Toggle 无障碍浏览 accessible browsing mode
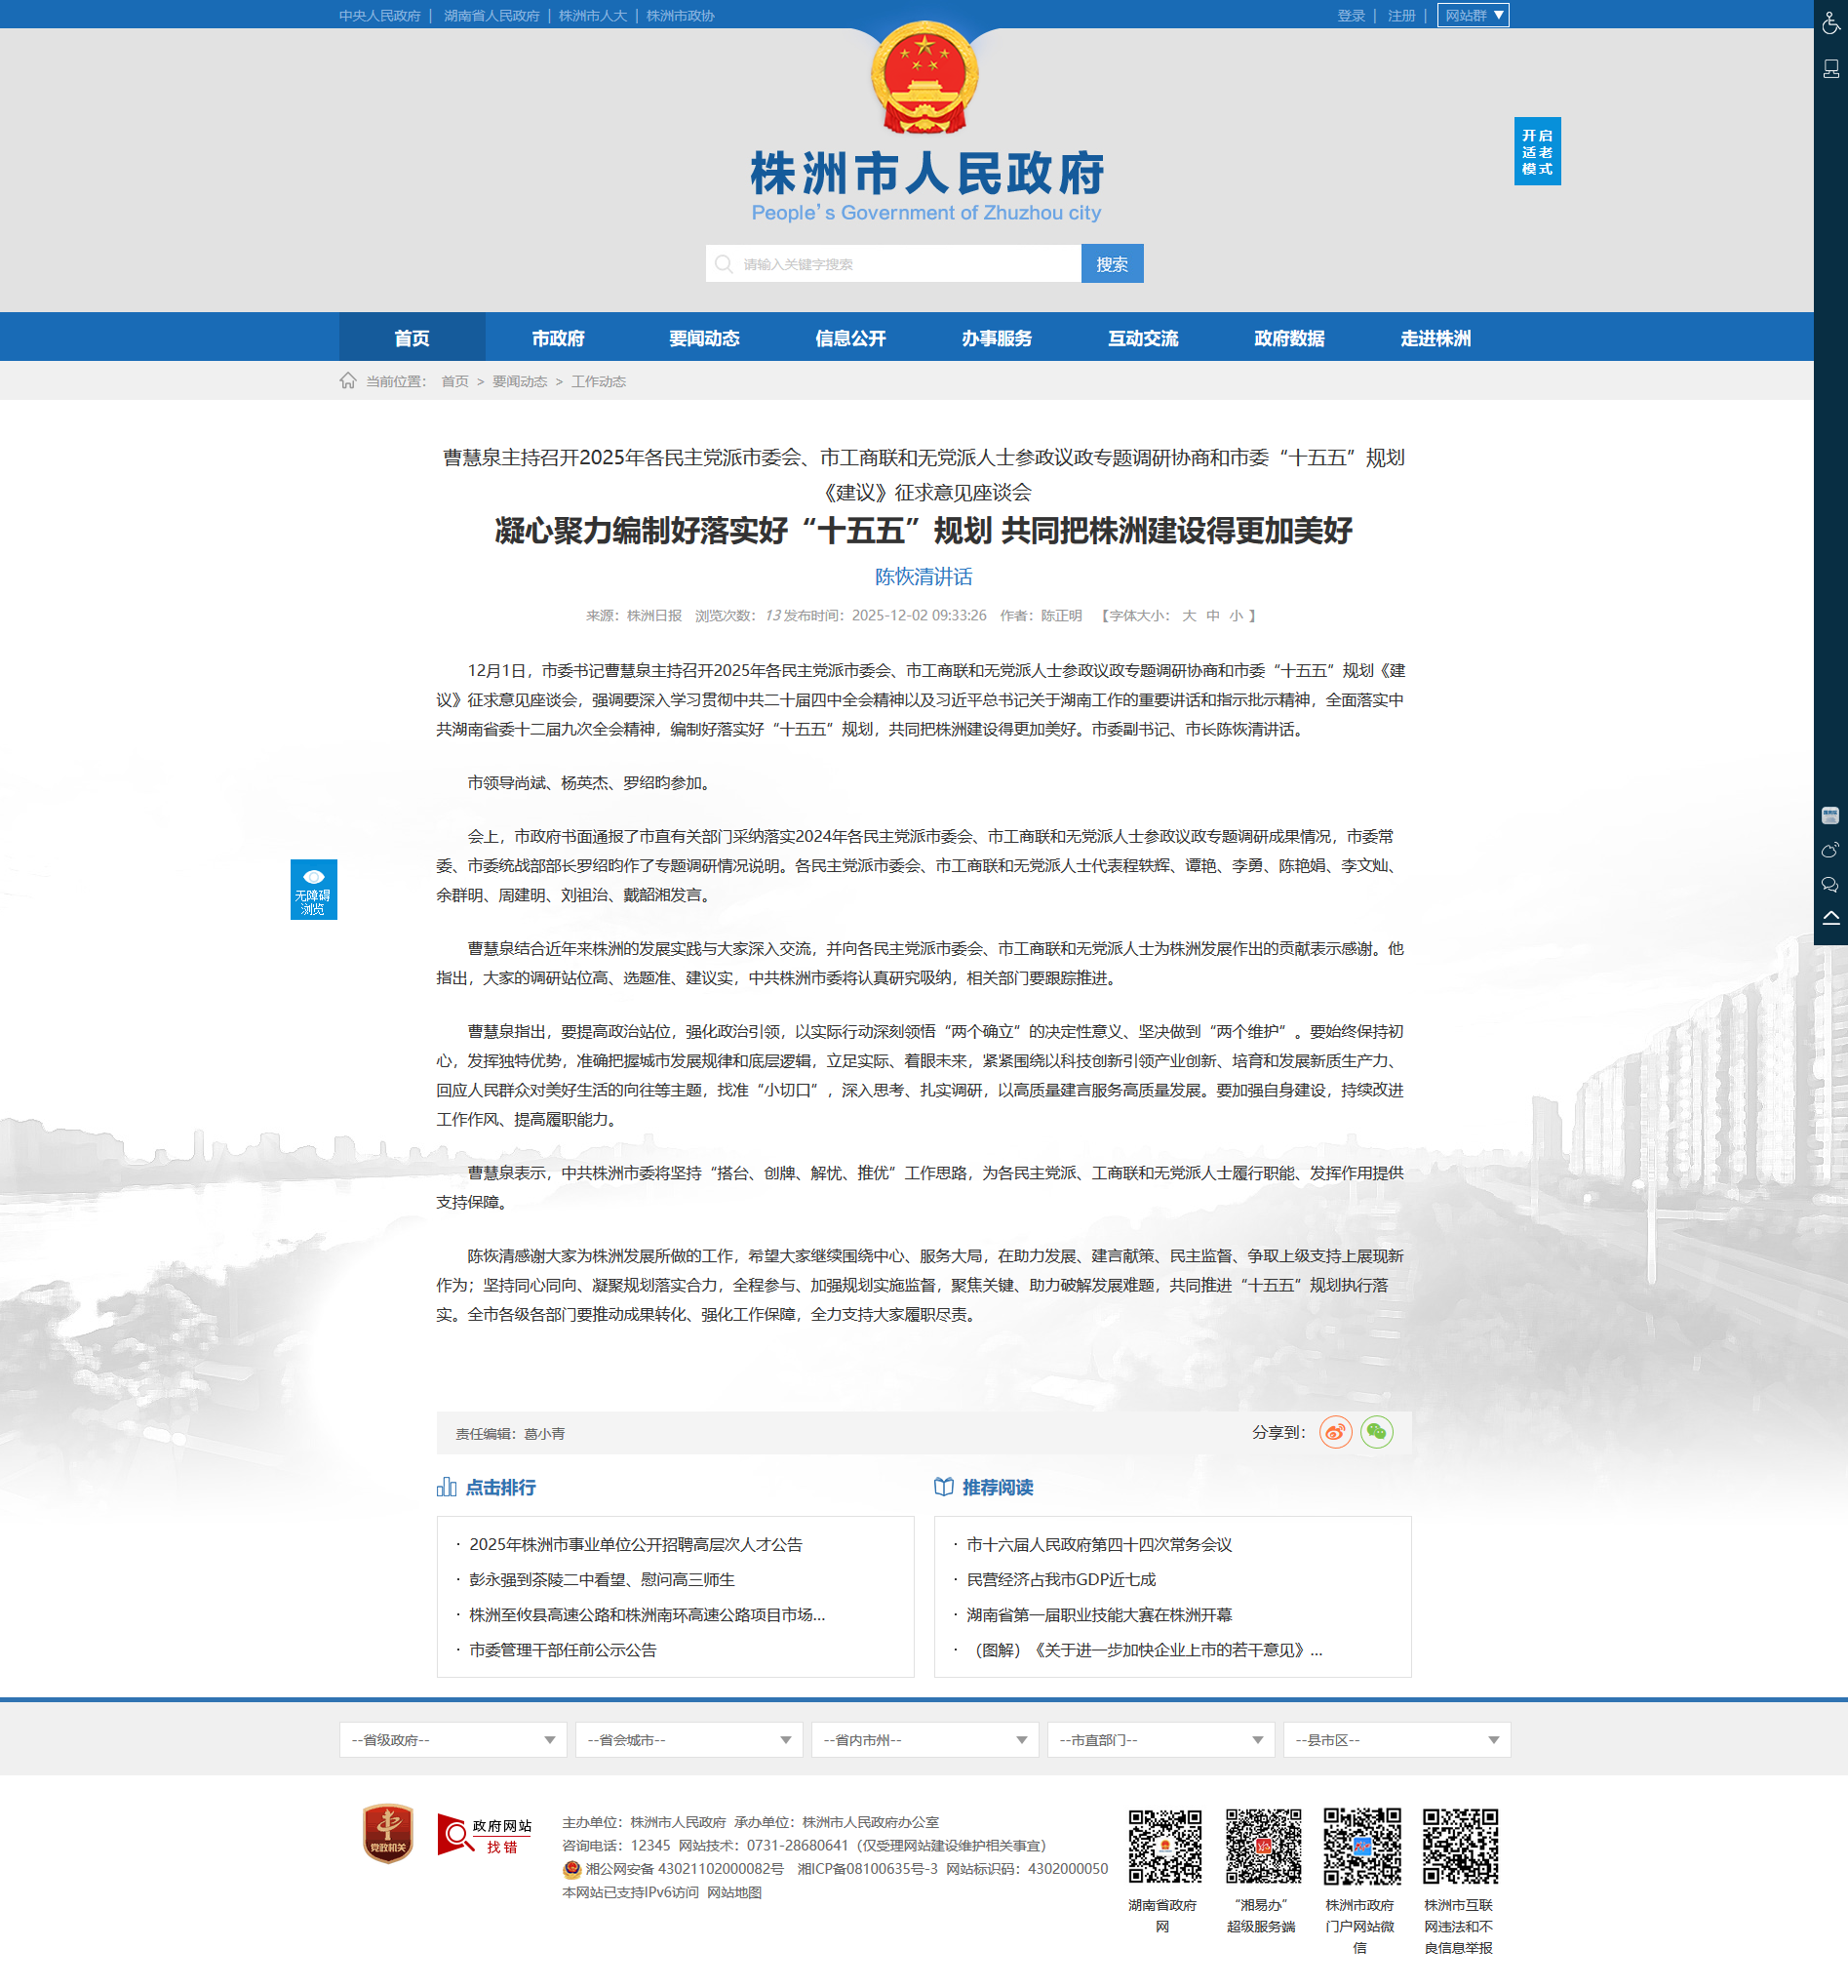 point(313,889)
